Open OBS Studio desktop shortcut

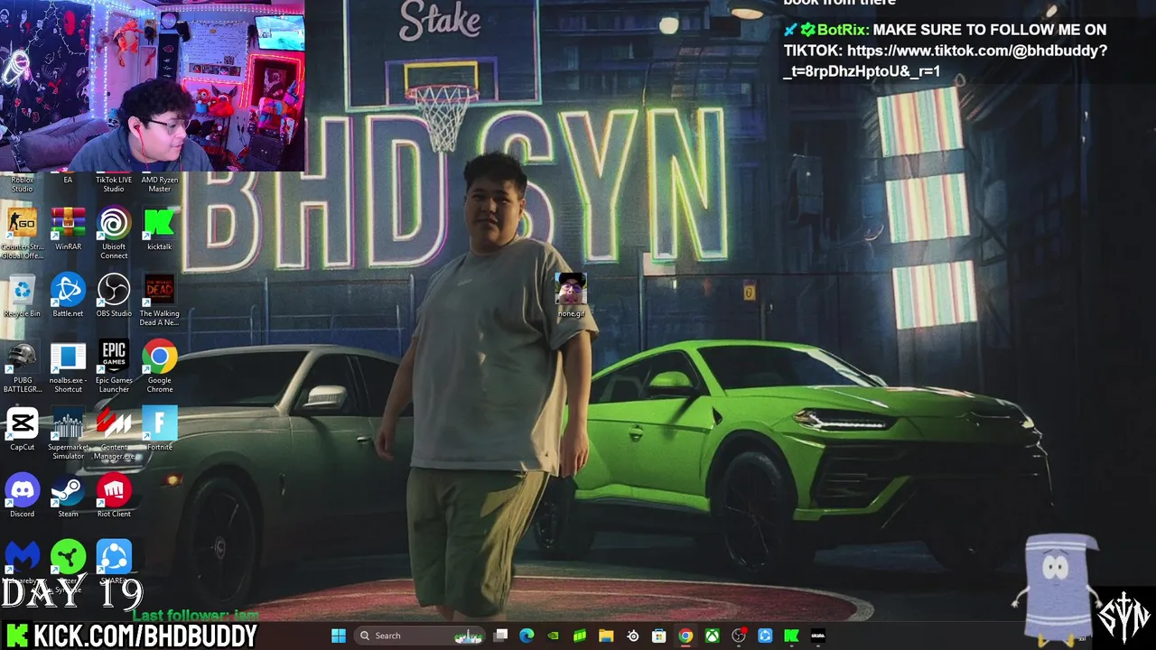pyautogui.click(x=114, y=296)
